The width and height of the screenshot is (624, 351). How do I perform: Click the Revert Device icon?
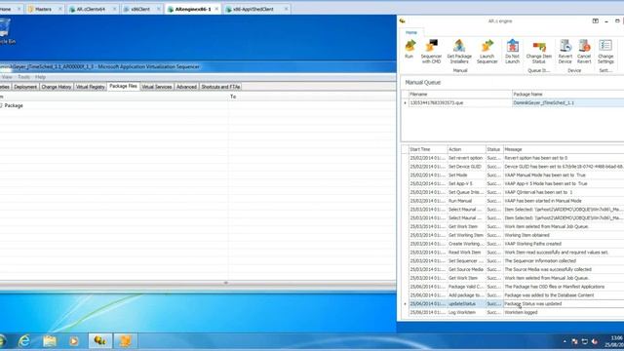(x=565, y=52)
